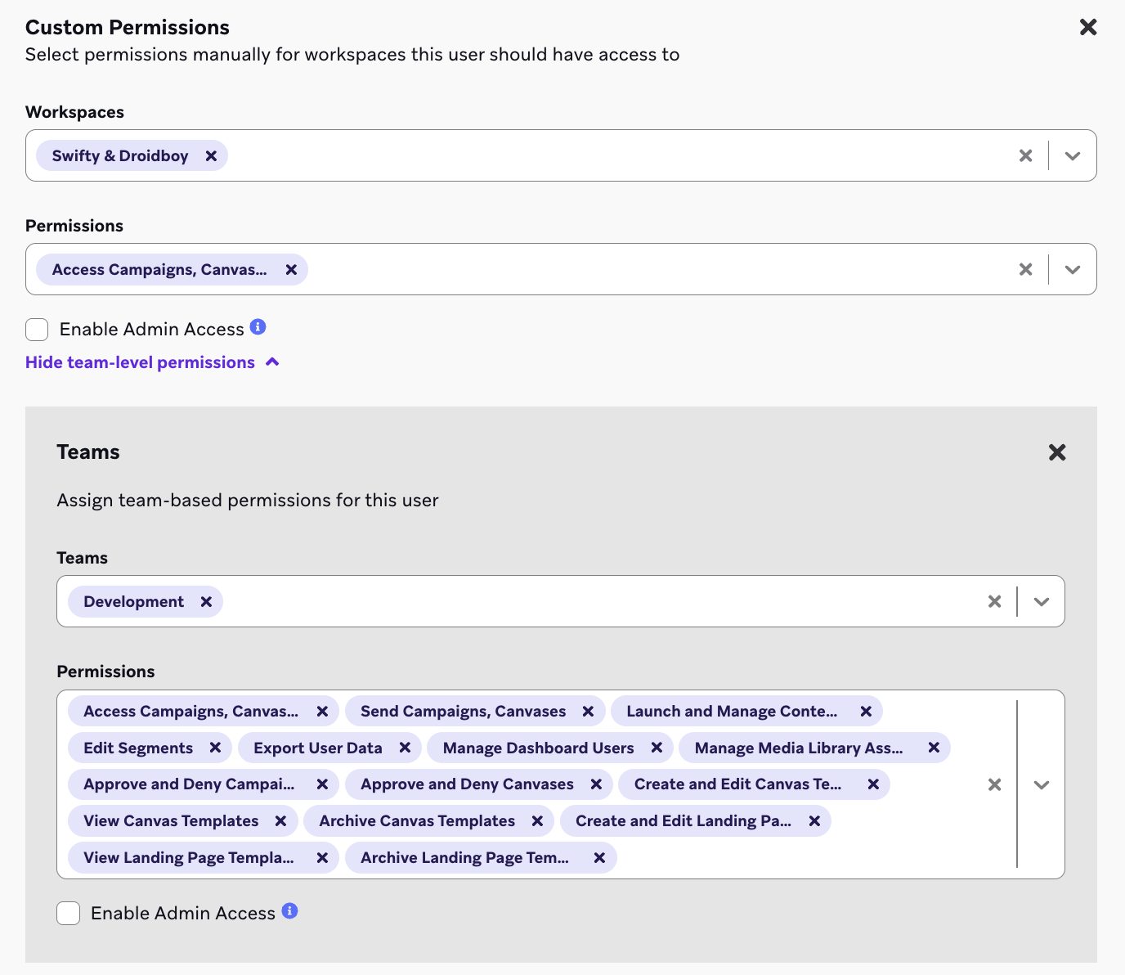Click info icon beside team Enable Admin Access

click(289, 911)
